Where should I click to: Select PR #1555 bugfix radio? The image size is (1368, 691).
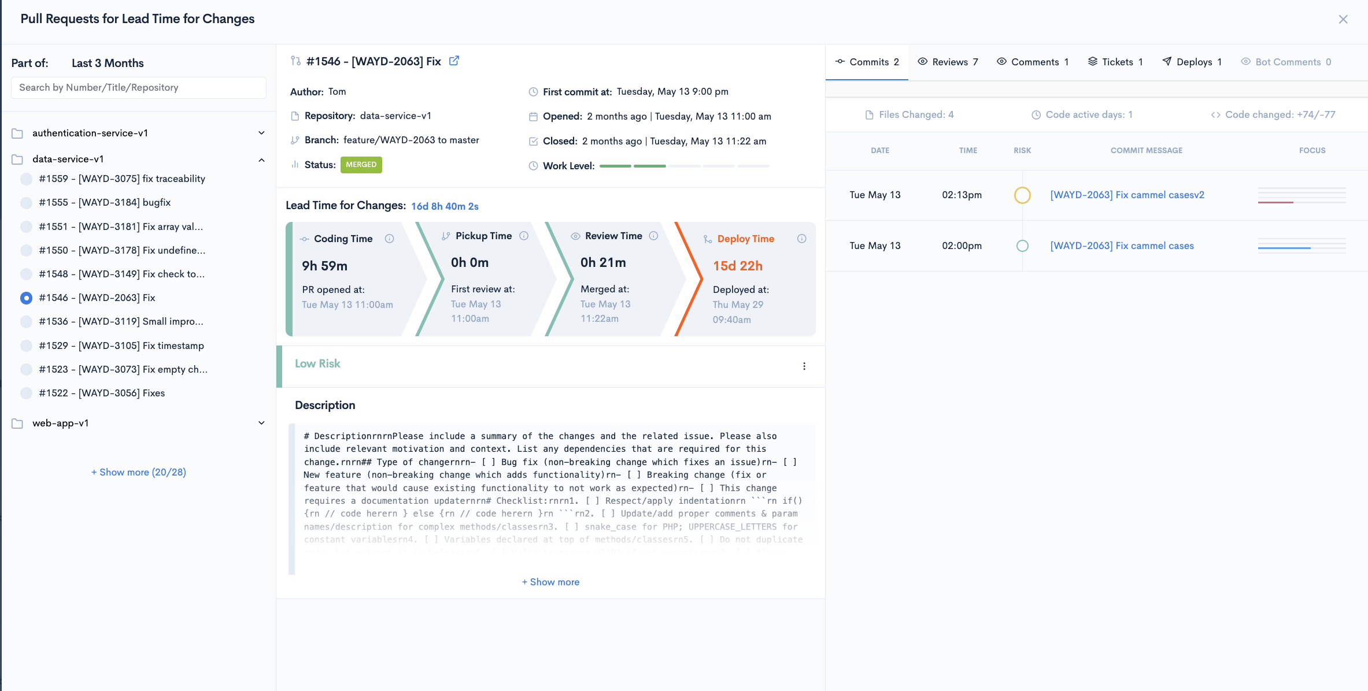[x=26, y=203]
